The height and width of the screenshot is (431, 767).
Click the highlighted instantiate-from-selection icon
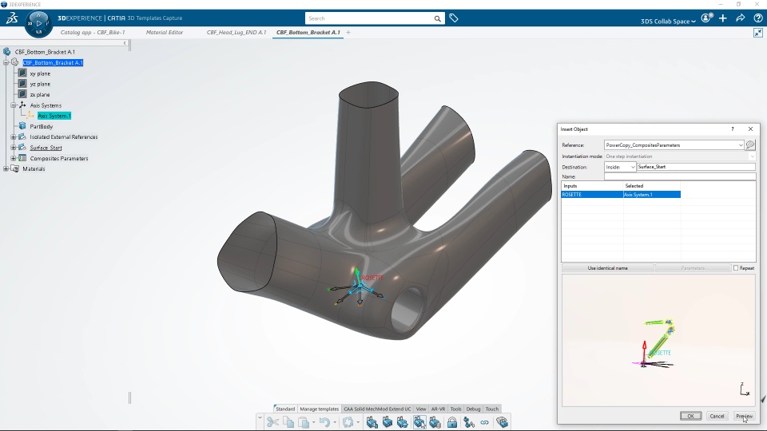tap(419, 422)
